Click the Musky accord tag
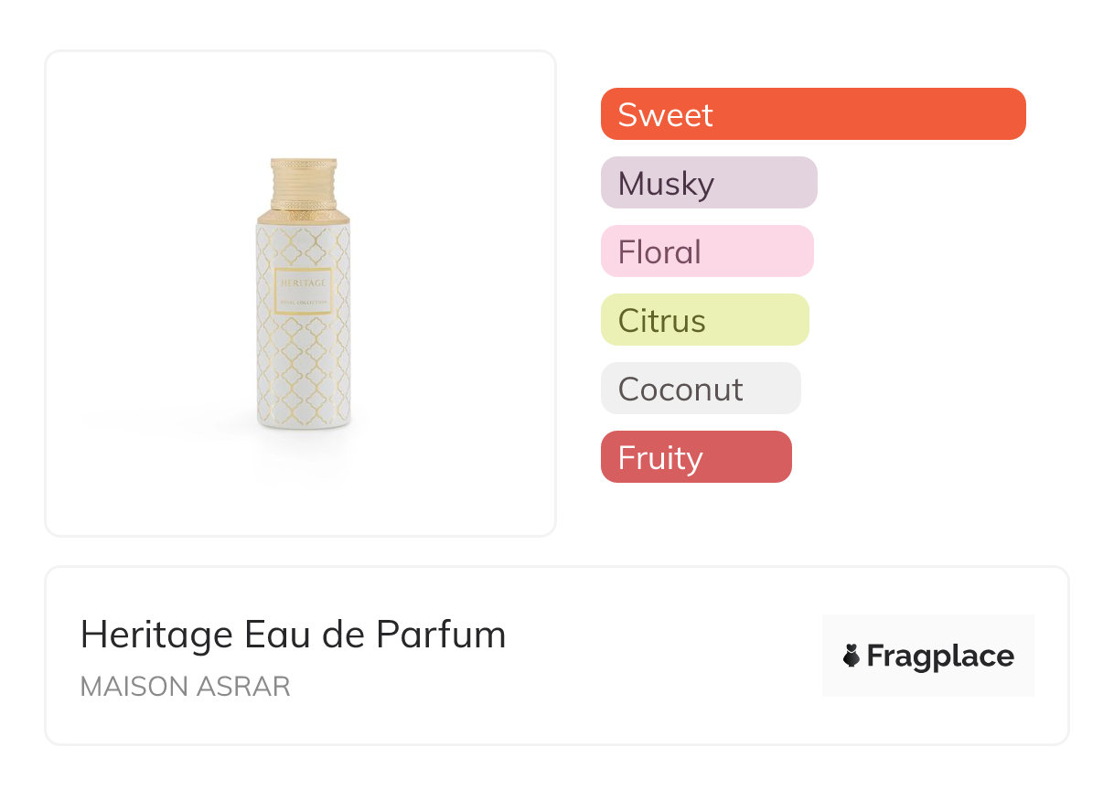The width and height of the screenshot is (1114, 790). pos(708,183)
